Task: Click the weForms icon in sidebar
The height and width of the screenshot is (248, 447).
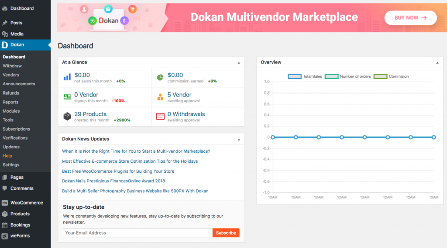Action: pos(5,236)
